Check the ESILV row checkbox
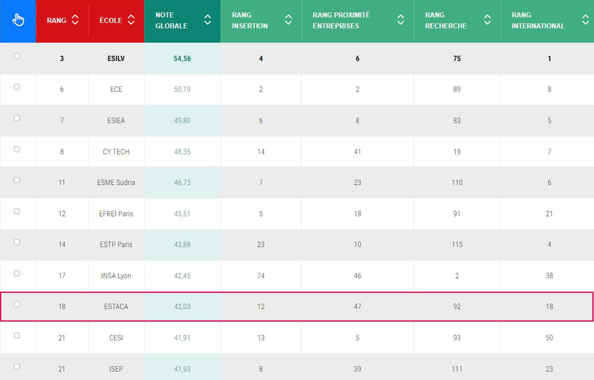The width and height of the screenshot is (594, 380). (17, 56)
